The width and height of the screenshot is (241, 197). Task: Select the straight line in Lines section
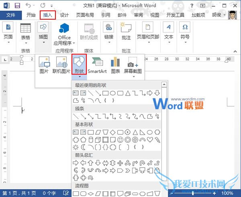[x=76, y=116]
